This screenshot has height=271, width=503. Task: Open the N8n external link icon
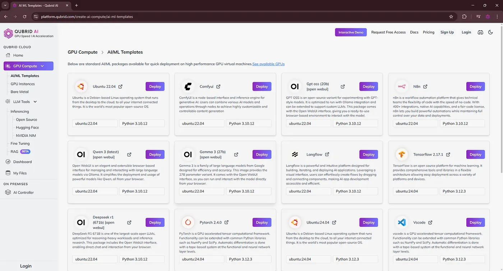tap(425, 87)
